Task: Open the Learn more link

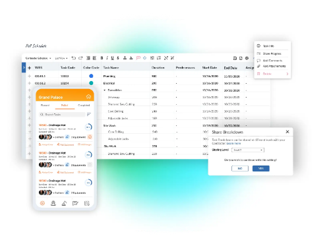Action: click(233, 143)
